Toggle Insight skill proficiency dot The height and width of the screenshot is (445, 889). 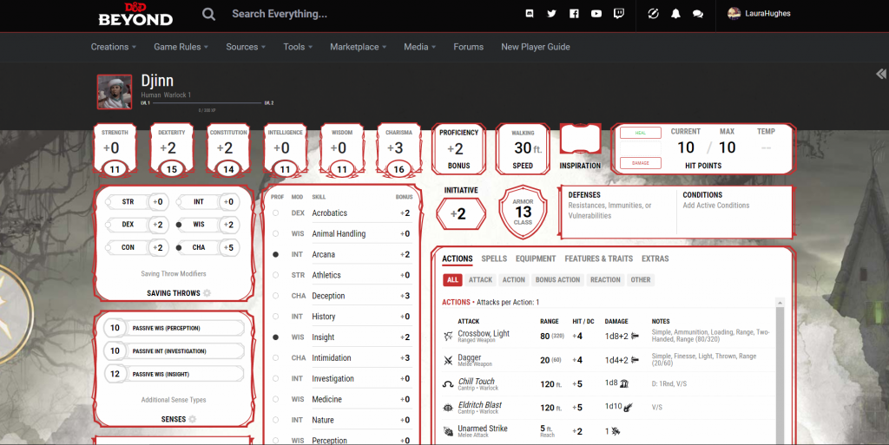276,337
